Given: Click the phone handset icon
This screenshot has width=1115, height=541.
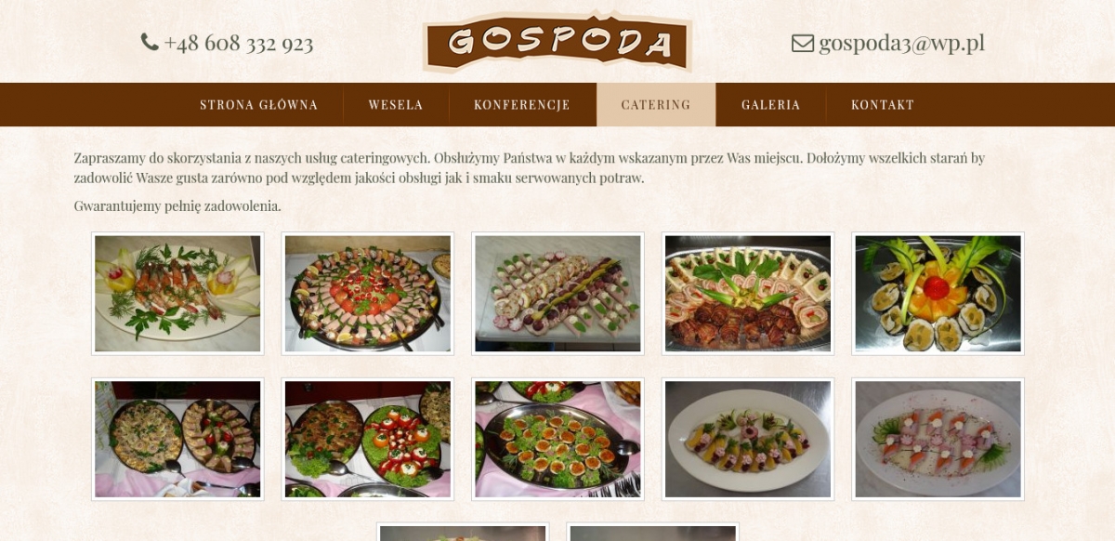Looking at the screenshot, I should click(150, 42).
